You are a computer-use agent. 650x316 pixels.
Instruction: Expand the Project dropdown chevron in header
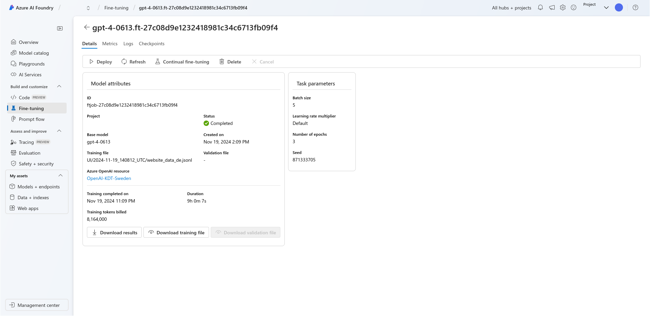606,7
